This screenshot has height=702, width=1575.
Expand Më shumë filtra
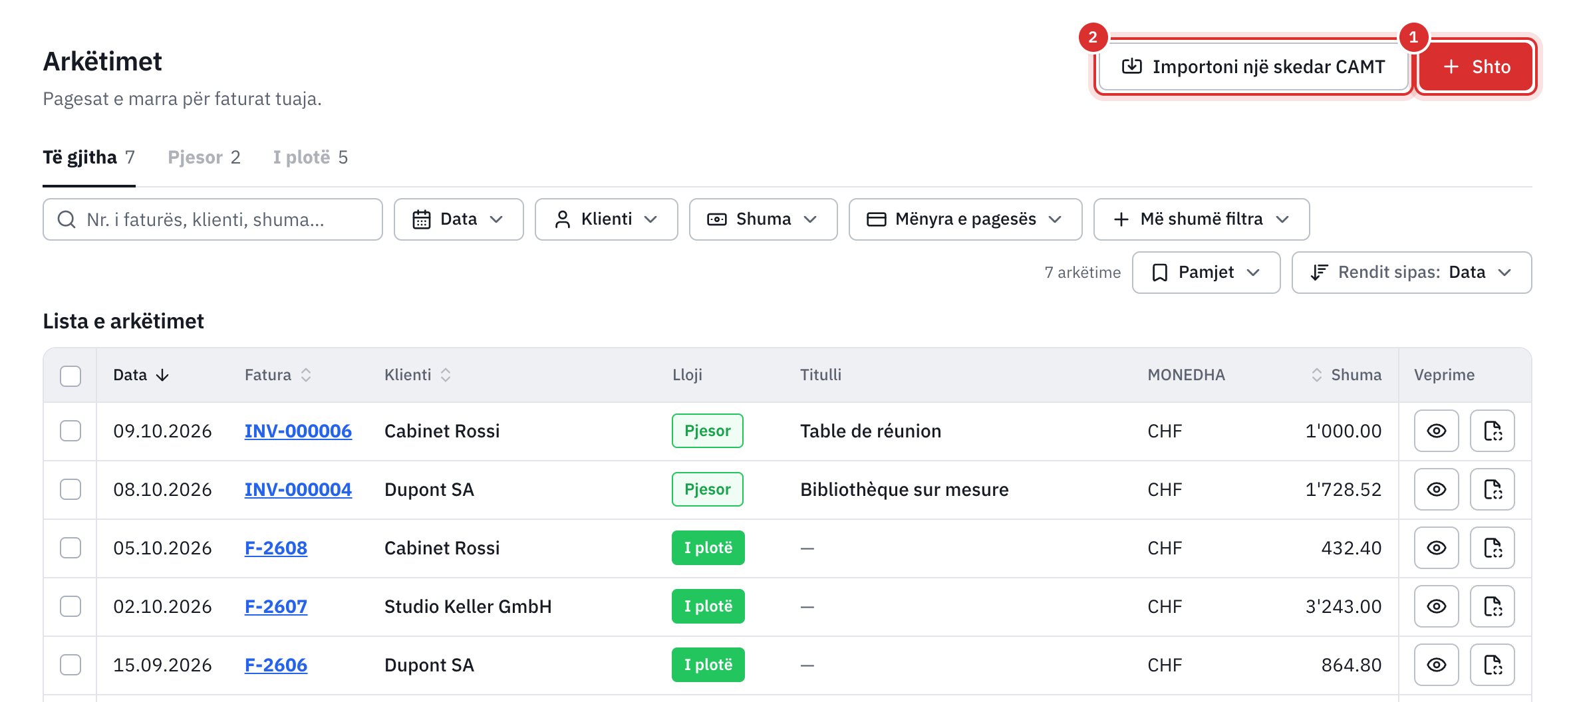(1201, 219)
